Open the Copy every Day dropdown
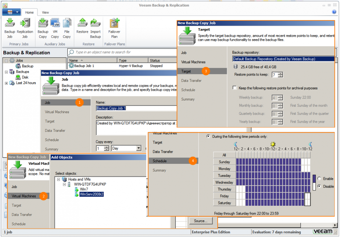Image resolution: width=340 pixels, height=238 pixels. [139, 148]
